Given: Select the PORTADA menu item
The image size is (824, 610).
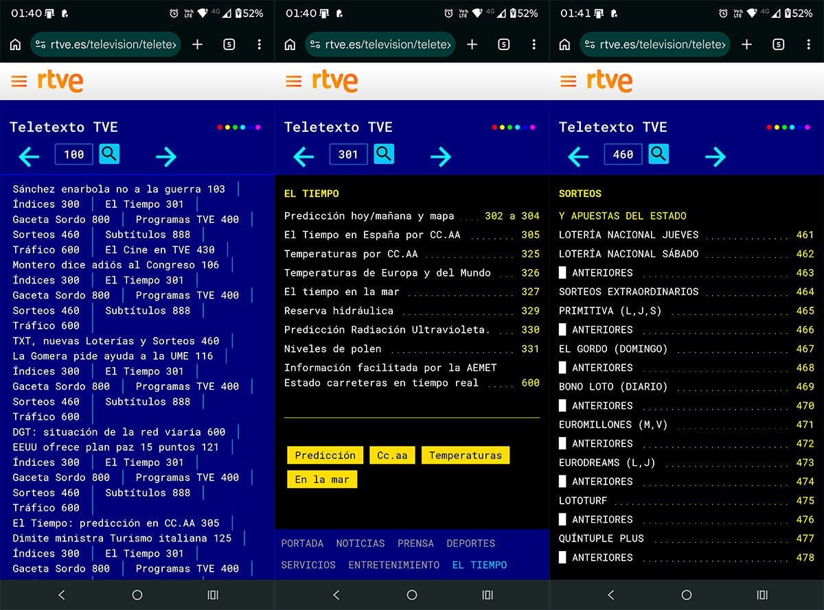Looking at the screenshot, I should tap(302, 543).
